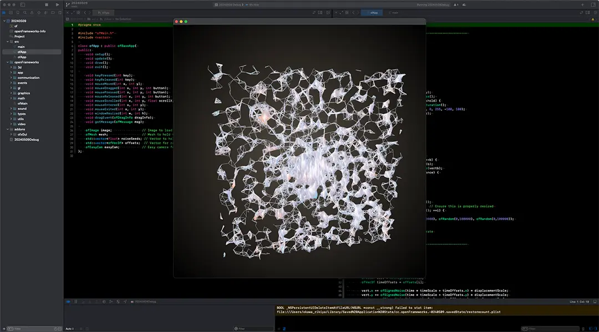The width and height of the screenshot is (599, 332).
Task: Switch to ofApp tab in right editor
Action: pos(372,13)
